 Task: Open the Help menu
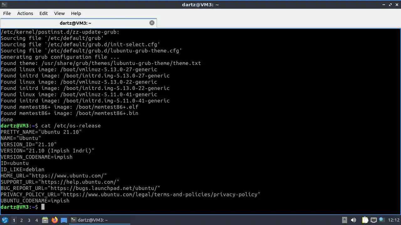pyautogui.click(x=76, y=13)
